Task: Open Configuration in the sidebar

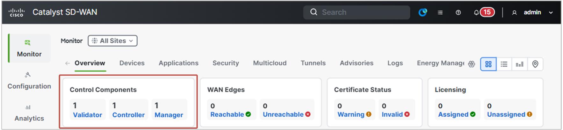Action: pyautogui.click(x=29, y=81)
